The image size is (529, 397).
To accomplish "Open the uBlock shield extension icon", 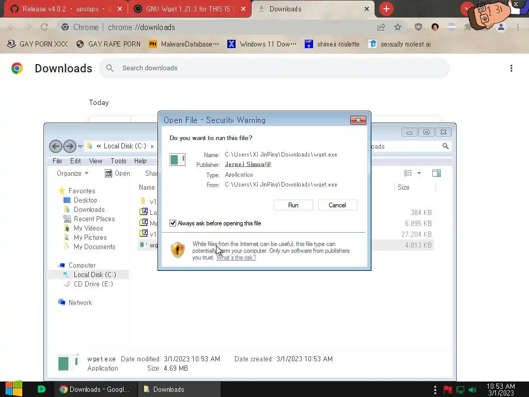I will coord(418,27).
